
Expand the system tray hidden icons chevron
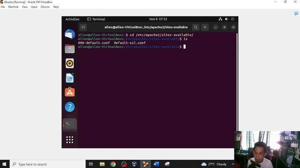tap(232, 164)
